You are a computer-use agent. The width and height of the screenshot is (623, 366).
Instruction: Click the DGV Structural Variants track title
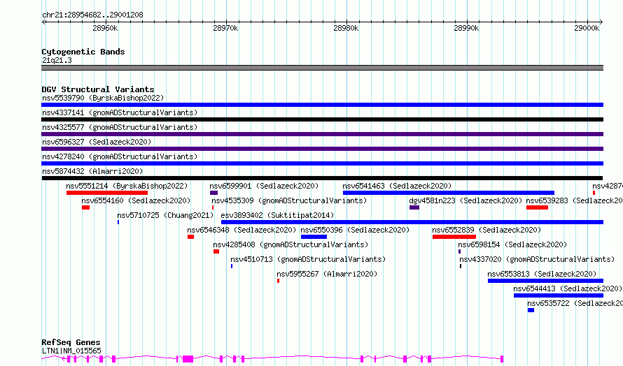pyautogui.click(x=98, y=89)
